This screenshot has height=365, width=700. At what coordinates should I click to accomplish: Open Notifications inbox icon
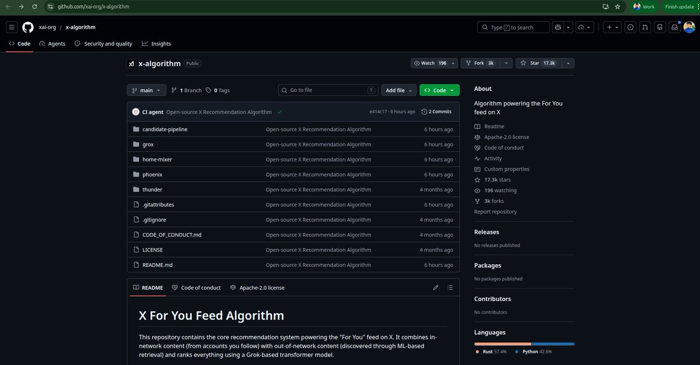click(674, 27)
